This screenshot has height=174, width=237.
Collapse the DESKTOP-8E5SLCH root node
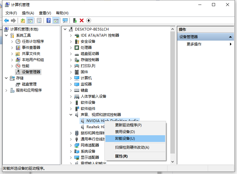(65, 29)
